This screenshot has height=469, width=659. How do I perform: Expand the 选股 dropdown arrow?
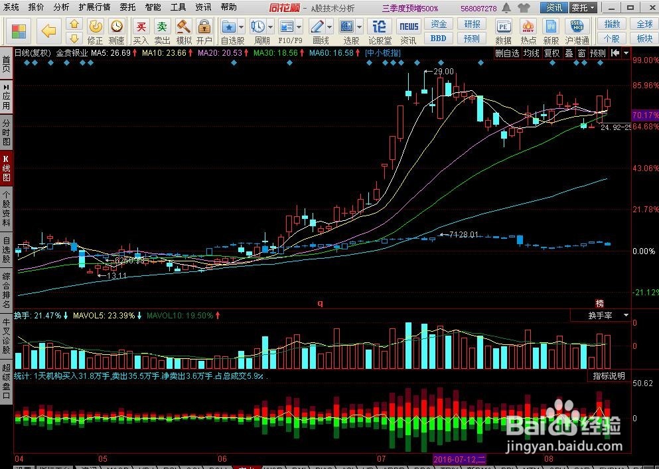coord(359,27)
